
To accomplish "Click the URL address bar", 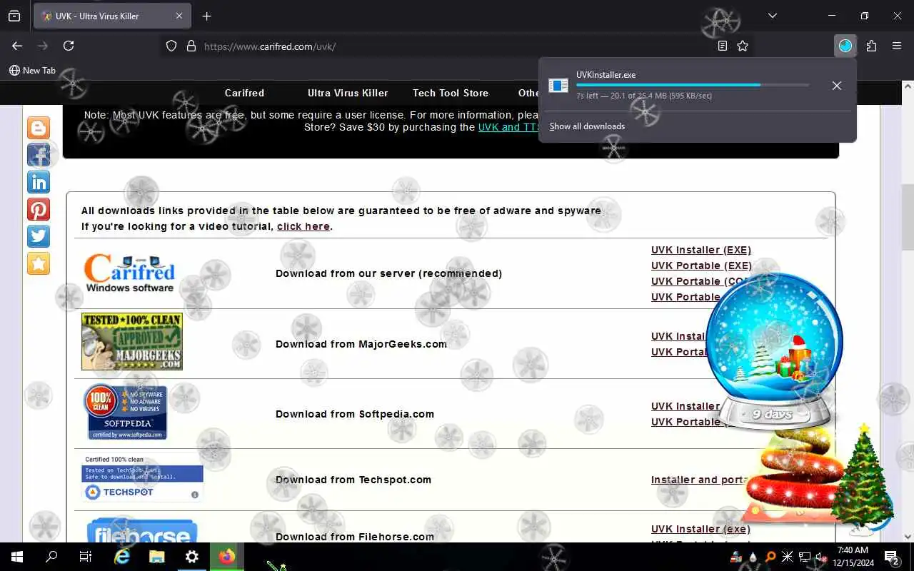I will (457, 46).
